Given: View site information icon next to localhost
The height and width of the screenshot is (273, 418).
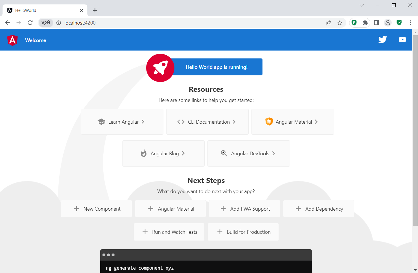Looking at the screenshot, I should pyautogui.click(x=59, y=23).
